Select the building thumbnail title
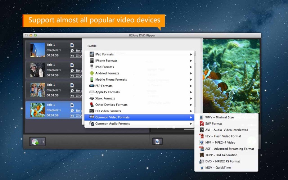This screenshot has height=180, width=288. (37, 50)
